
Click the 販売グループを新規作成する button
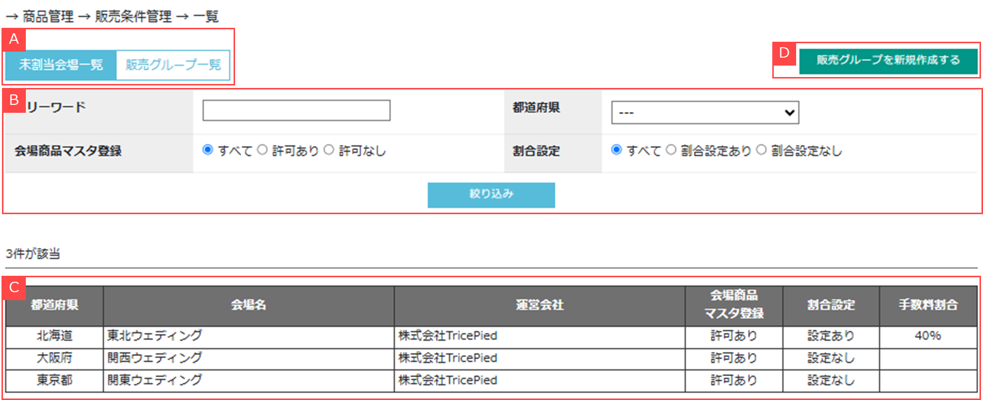coord(888,61)
